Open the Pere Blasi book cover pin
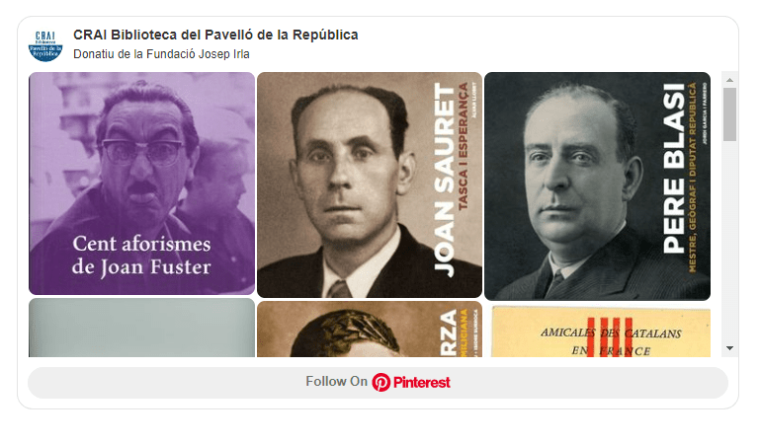Screen dimensions: 760x444 coord(597,186)
